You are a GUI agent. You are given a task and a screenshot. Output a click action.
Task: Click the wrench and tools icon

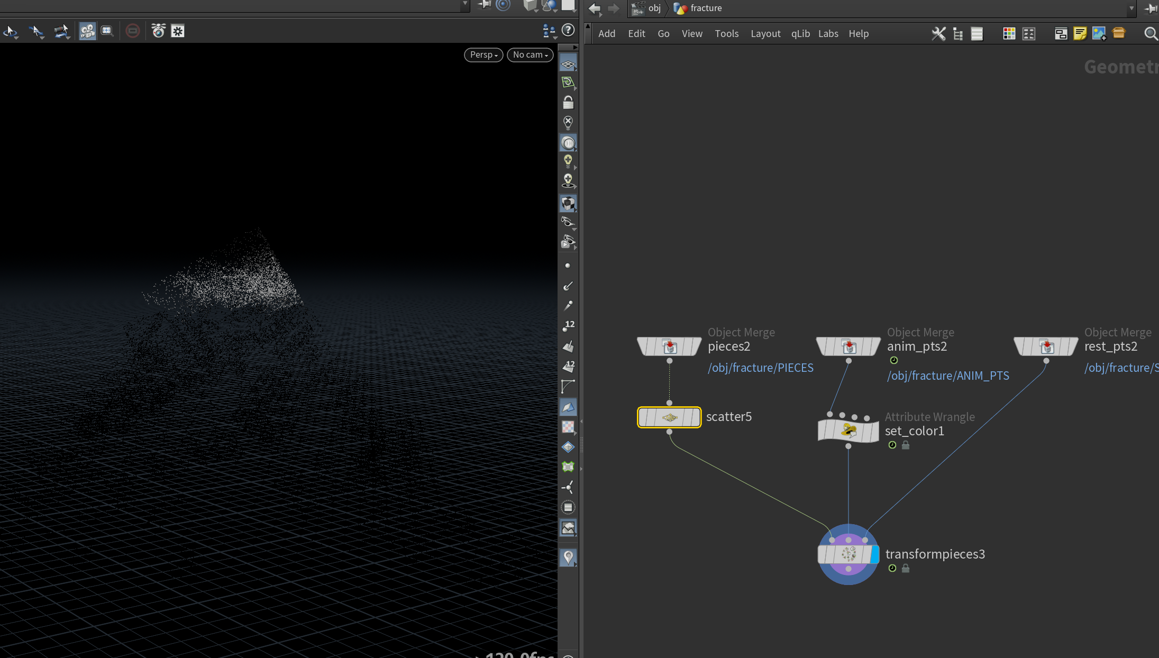click(938, 34)
